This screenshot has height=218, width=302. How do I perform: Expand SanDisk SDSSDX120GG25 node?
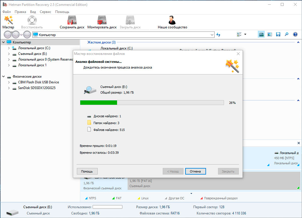point(9,88)
